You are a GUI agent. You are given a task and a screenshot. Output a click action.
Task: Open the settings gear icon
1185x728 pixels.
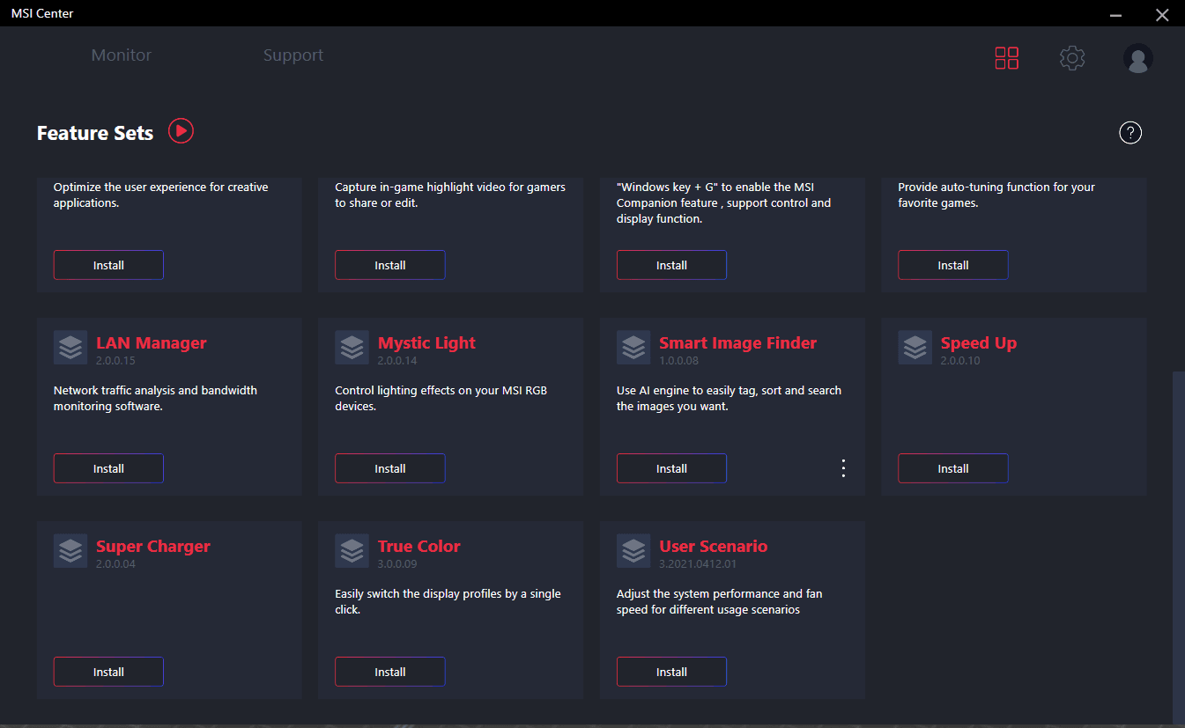[1072, 58]
